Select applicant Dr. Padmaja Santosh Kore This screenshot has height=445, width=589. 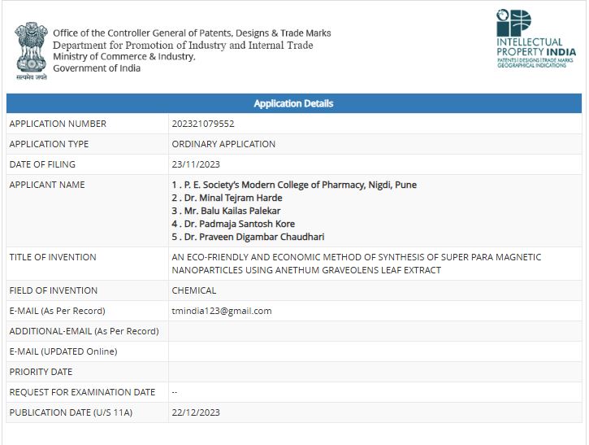tap(233, 224)
